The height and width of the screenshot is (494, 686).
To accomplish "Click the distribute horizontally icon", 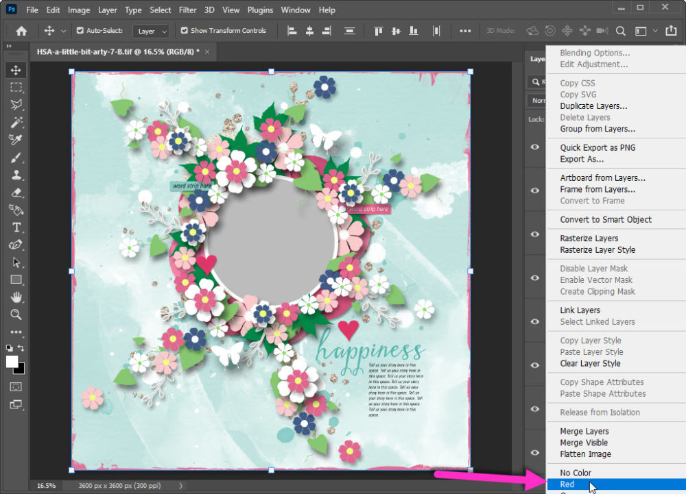I will pos(436,31).
